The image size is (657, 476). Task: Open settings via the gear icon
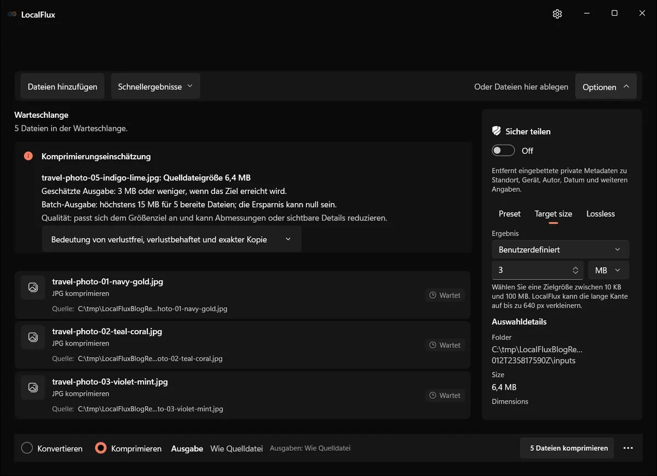pos(557,14)
